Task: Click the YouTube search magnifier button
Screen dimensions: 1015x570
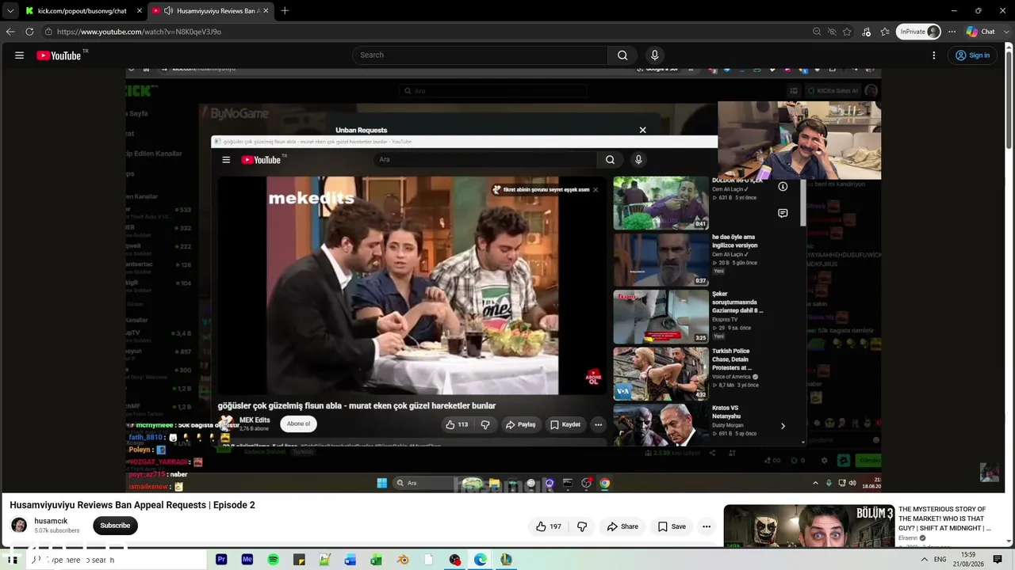Action: [622, 55]
